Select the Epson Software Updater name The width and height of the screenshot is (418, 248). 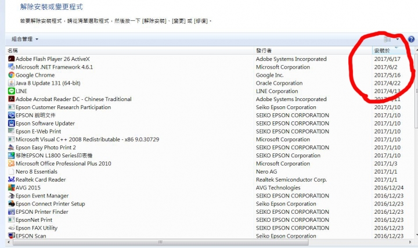click(45, 123)
